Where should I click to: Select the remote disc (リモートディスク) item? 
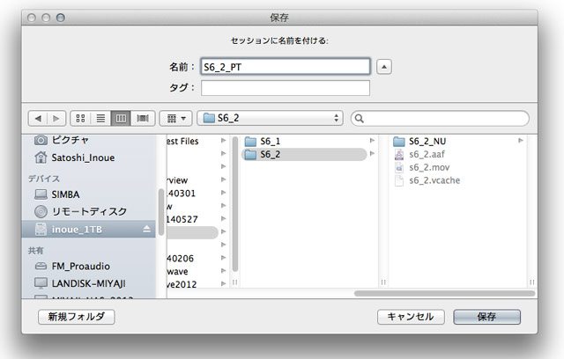coord(89,211)
